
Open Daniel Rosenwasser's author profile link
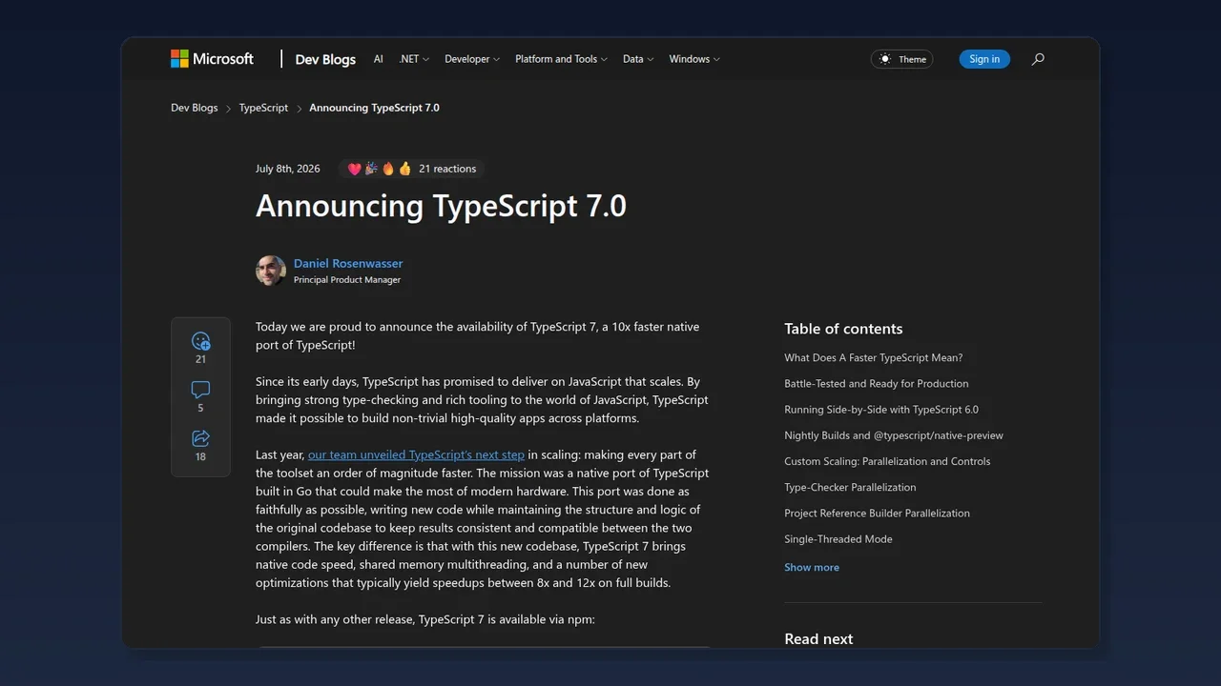pyautogui.click(x=348, y=263)
